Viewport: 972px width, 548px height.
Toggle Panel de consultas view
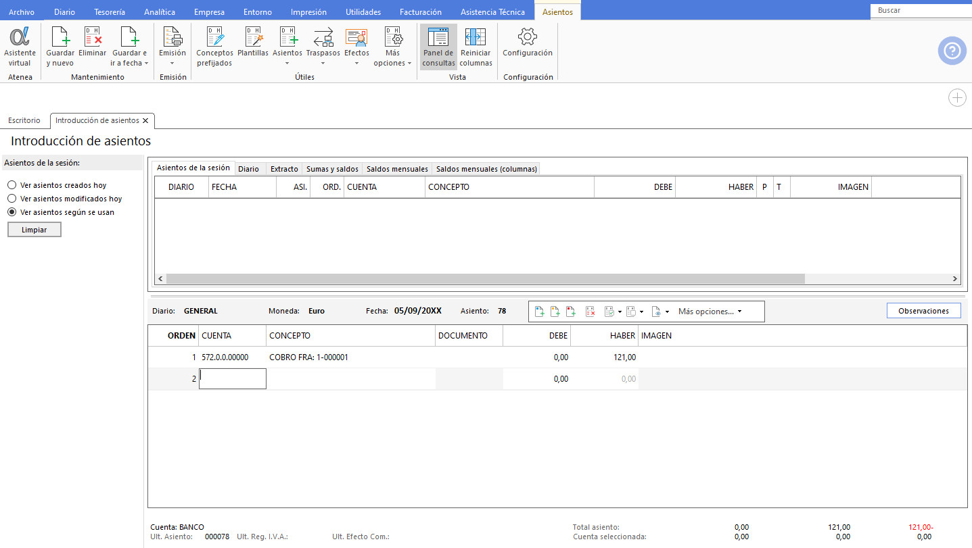[438, 46]
